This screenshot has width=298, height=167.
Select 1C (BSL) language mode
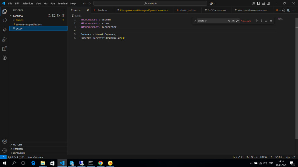pos(279,157)
